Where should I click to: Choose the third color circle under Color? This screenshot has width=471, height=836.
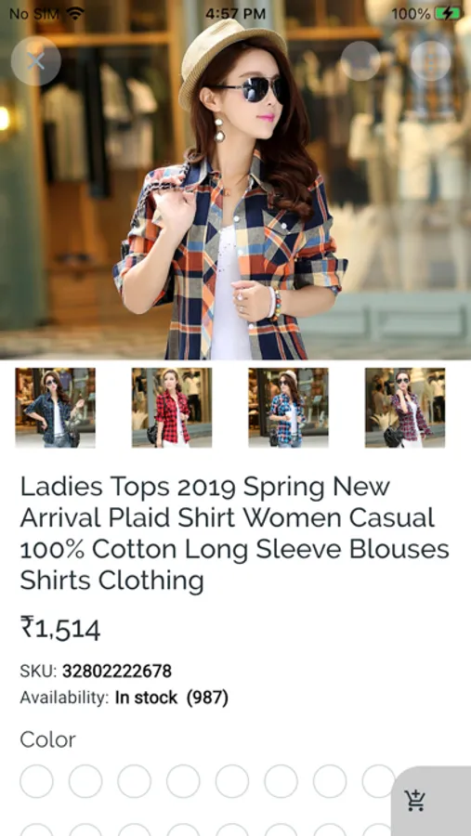tap(135, 781)
